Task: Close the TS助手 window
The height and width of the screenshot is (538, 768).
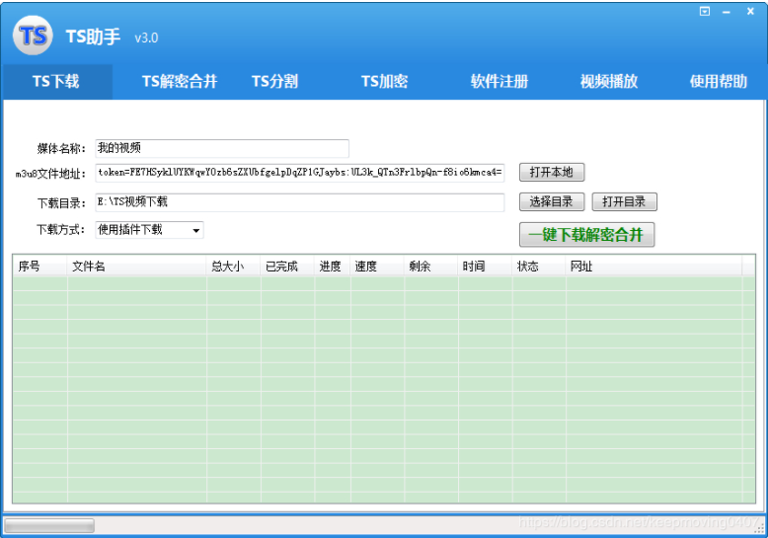Action: coord(750,12)
